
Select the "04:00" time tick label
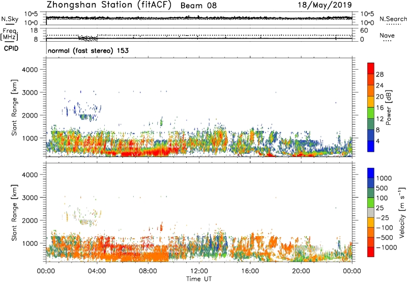pyautogui.click(x=97, y=271)
